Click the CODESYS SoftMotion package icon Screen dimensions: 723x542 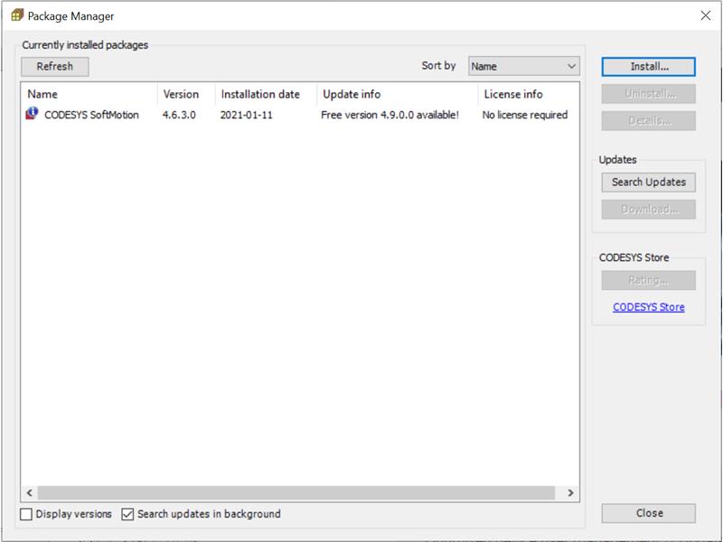coord(32,114)
